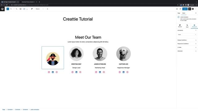Viewport: 198px width, 111px height.
Task: Redo the last undone change in the editor
Action: (14, 9)
